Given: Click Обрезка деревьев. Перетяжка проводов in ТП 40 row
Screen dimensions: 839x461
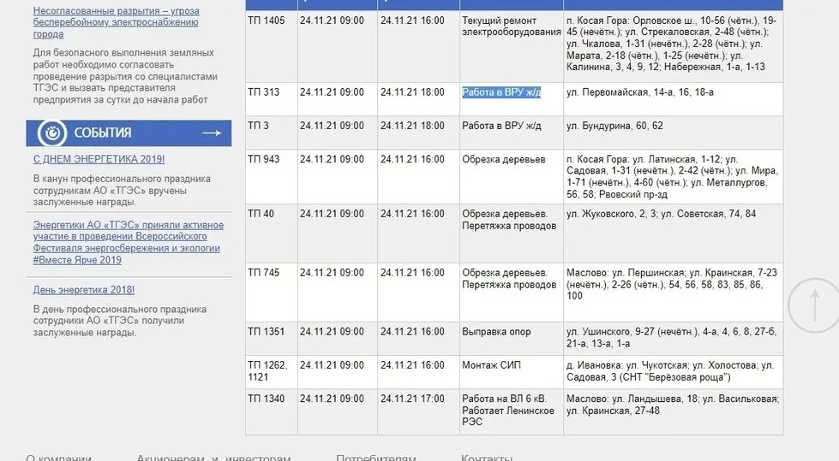Looking at the screenshot, I should (x=512, y=233).
